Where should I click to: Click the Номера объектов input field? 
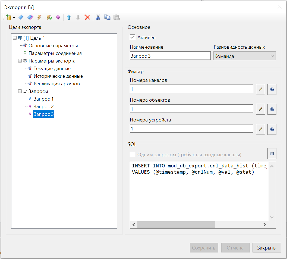pyautogui.click(x=191, y=109)
